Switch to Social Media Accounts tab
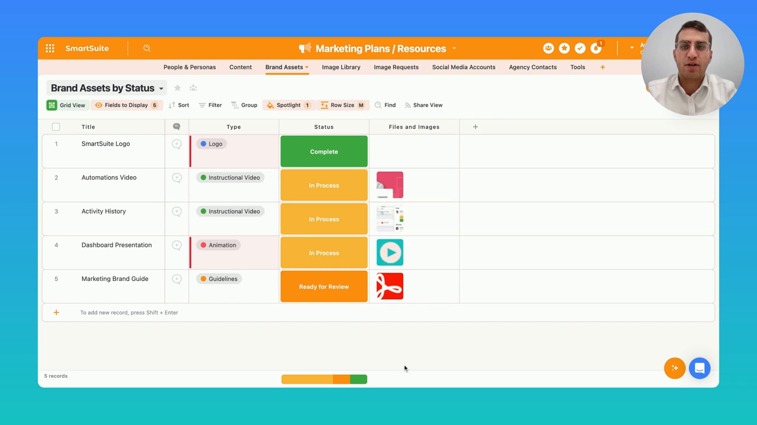Image resolution: width=757 pixels, height=425 pixels. (464, 67)
